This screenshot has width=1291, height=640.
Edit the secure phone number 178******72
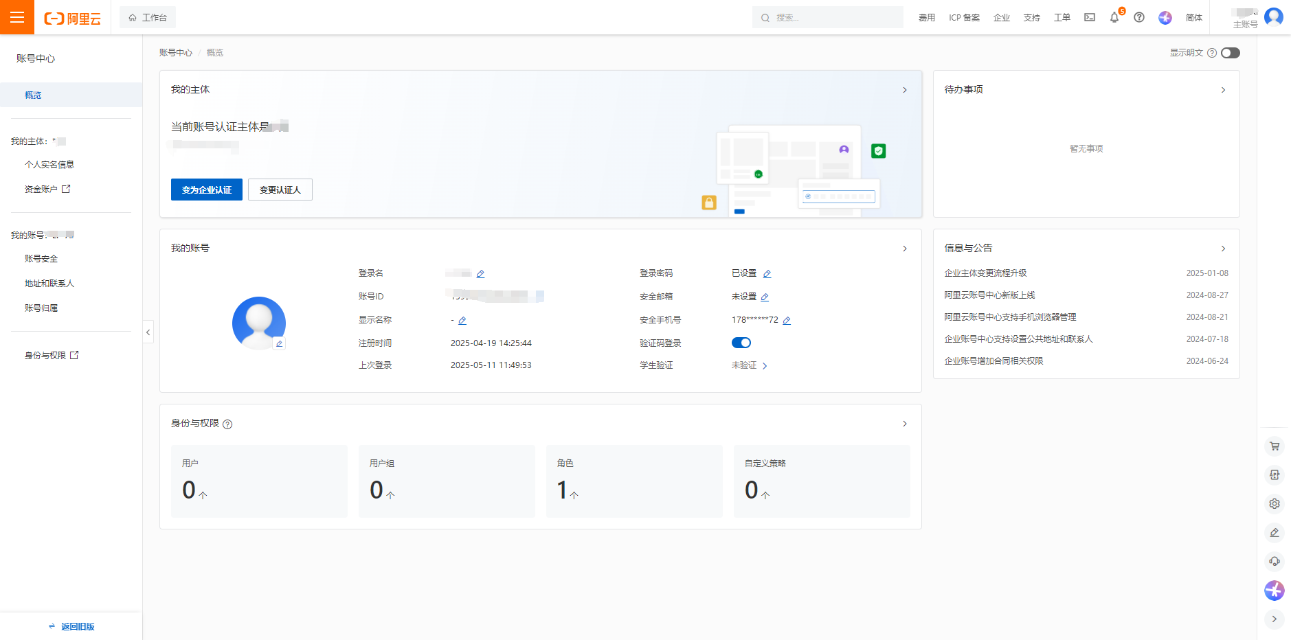click(787, 321)
